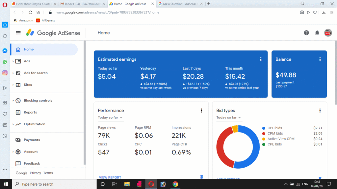Open Bid types 'Today so far' dropdown
The width and height of the screenshot is (337, 189).
point(229,117)
